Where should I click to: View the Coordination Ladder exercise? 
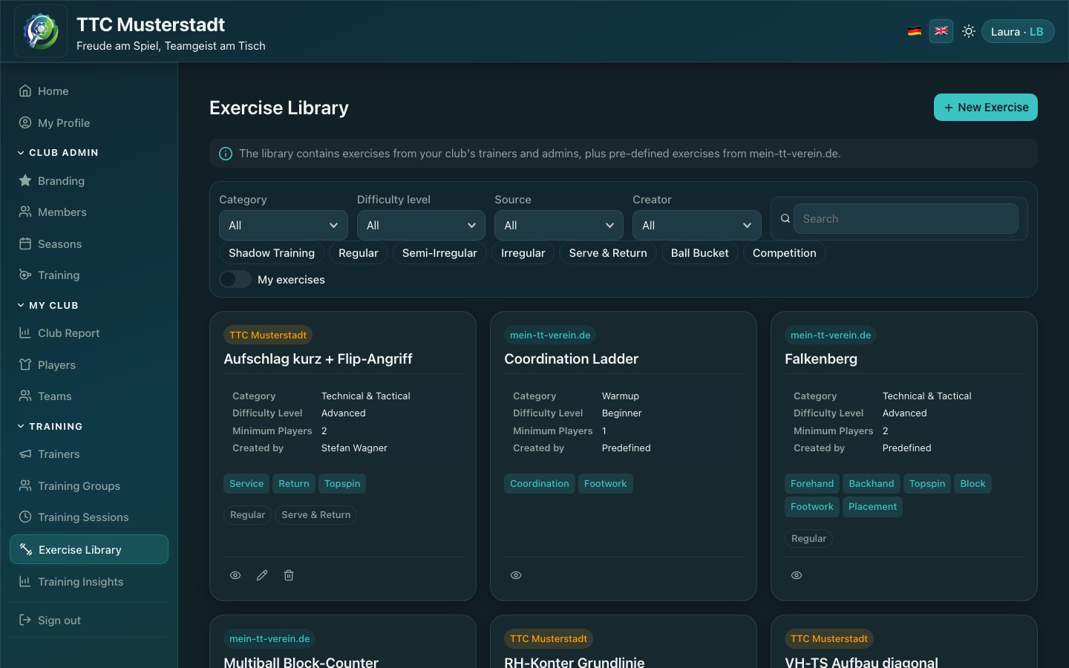(x=516, y=575)
